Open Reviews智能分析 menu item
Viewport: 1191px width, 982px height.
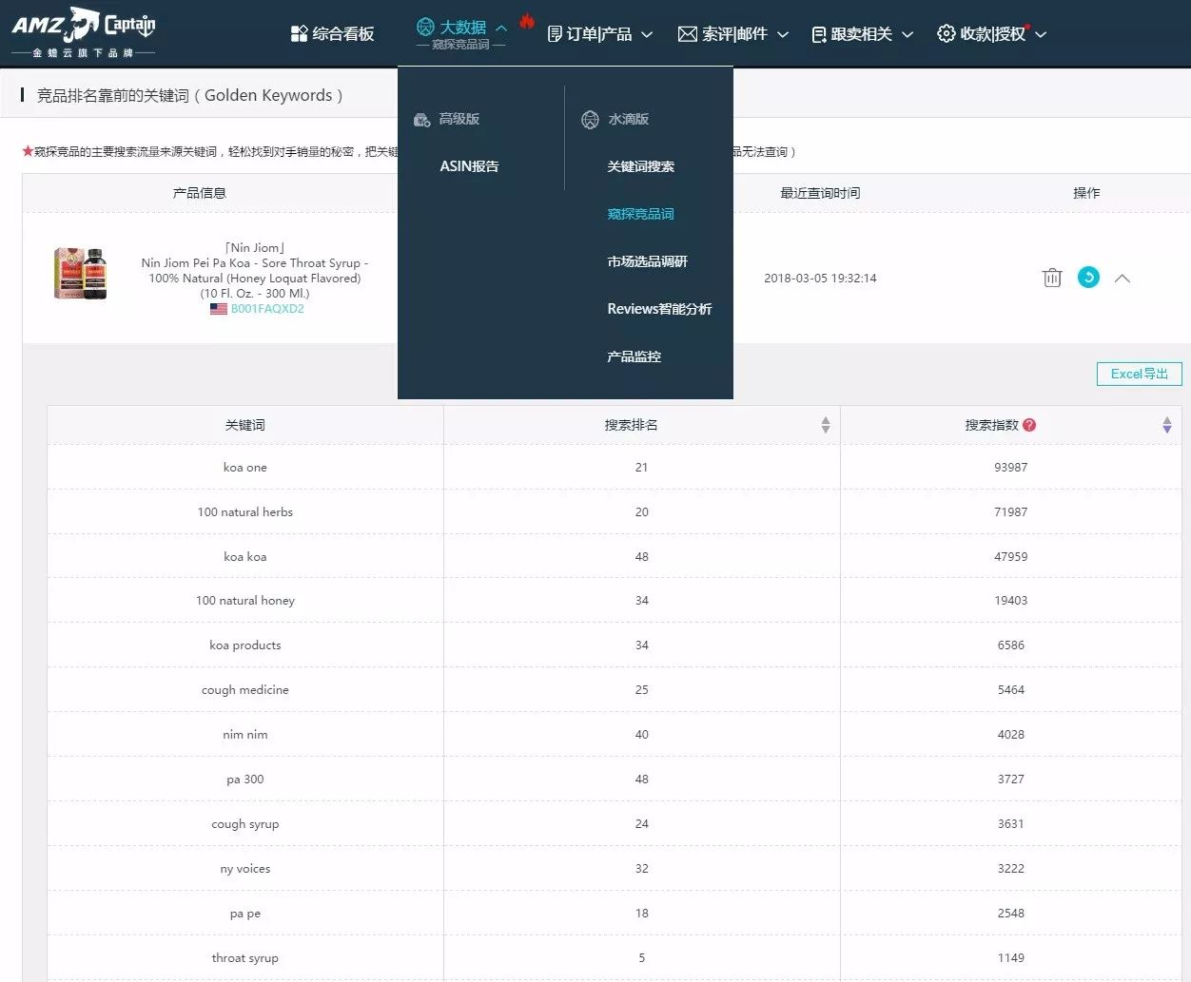click(x=659, y=309)
